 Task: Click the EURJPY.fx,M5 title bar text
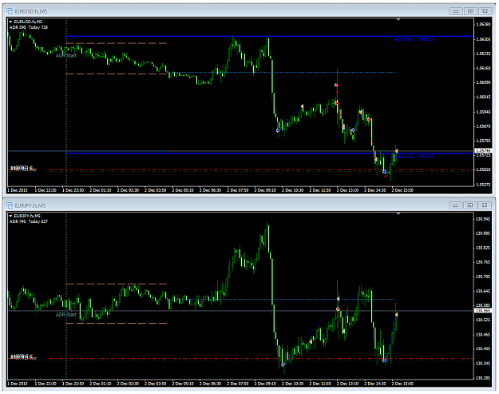(30, 205)
